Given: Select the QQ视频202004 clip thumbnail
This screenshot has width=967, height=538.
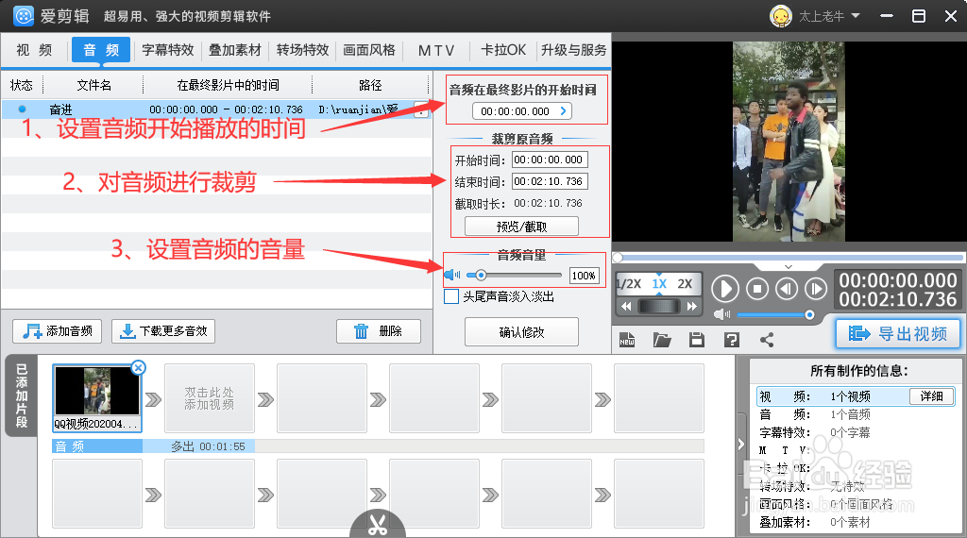Looking at the screenshot, I should [x=97, y=398].
